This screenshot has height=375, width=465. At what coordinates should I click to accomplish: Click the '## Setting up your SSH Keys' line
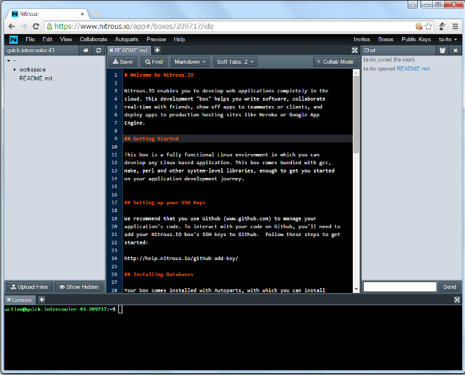click(x=165, y=203)
